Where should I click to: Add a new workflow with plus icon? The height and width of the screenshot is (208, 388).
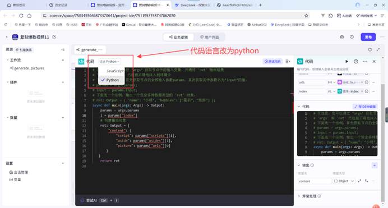pyautogui.click(x=63, y=60)
